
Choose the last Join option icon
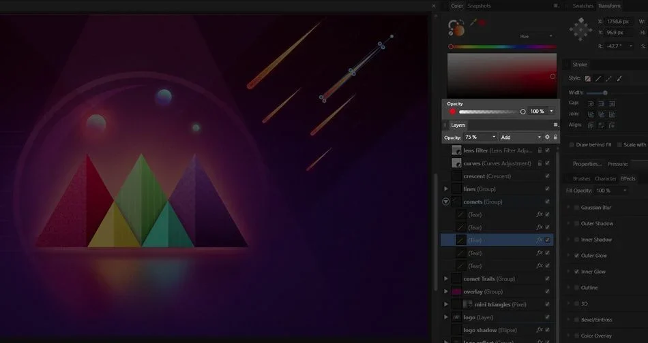click(612, 114)
